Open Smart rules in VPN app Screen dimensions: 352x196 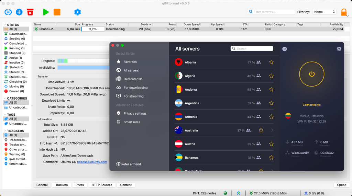click(132, 122)
